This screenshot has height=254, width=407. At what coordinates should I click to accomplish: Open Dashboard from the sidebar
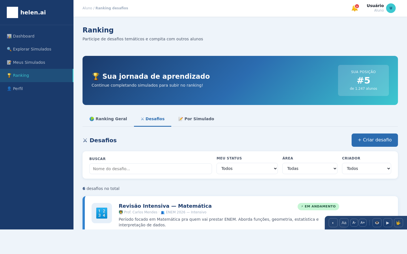(23, 36)
